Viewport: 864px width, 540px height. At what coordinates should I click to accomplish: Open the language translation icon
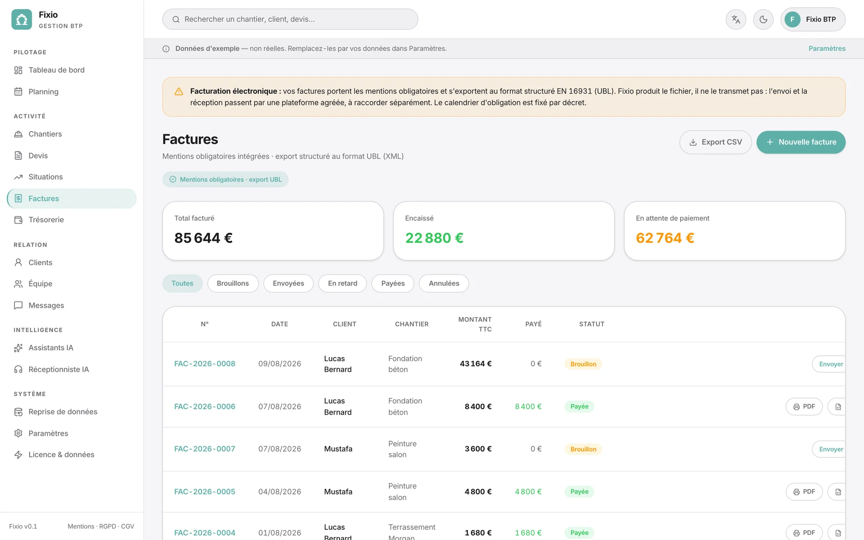pos(736,19)
